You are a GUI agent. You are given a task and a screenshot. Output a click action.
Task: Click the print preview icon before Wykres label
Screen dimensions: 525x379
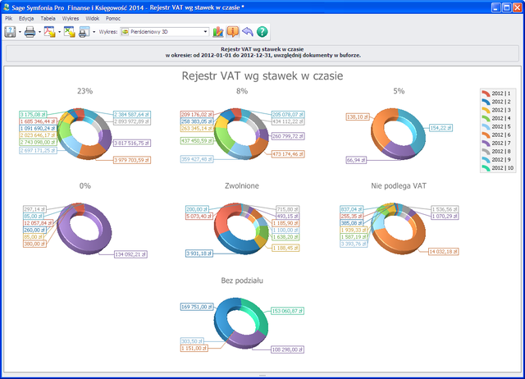tap(84, 32)
